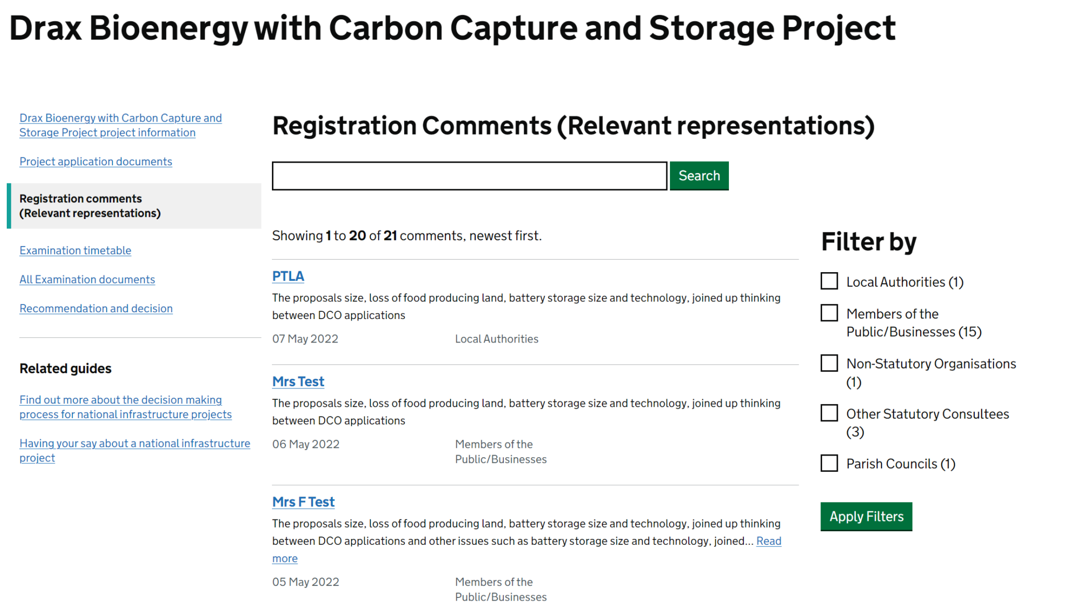Go to Recommendation and decision page
The height and width of the screenshot is (611, 1067).
tap(96, 309)
